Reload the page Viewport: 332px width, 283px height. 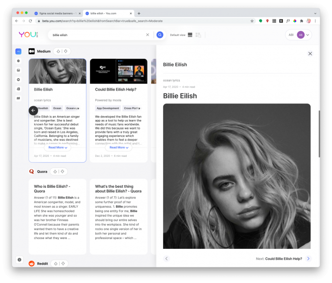pos(30,21)
